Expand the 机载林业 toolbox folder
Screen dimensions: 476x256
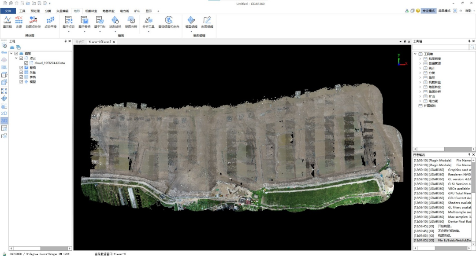[420, 82]
